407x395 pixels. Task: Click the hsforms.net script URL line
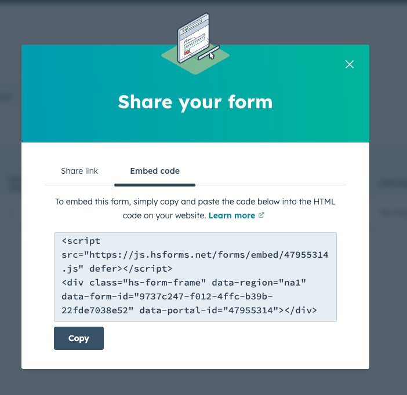195,255
